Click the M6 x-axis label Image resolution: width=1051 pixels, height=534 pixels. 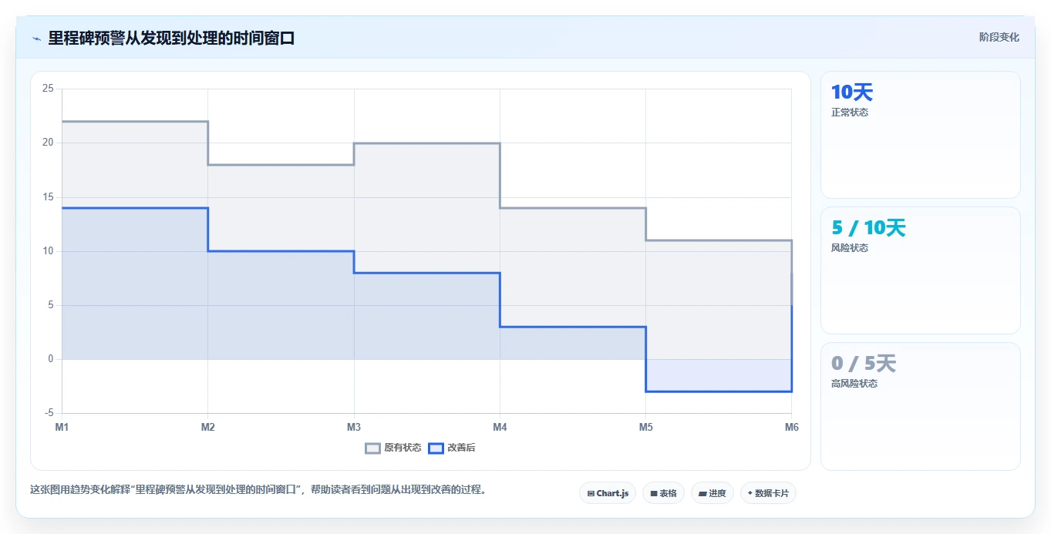(791, 427)
